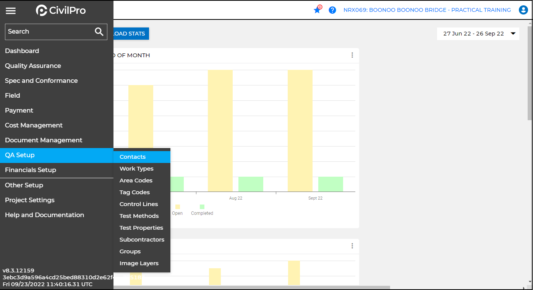This screenshot has height=290, width=533.
Task: Toggle the Completed series in the legend
Action: click(x=202, y=210)
